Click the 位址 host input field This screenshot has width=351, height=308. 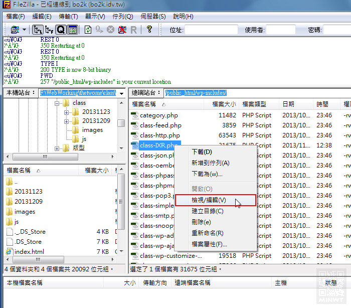(x=211, y=30)
